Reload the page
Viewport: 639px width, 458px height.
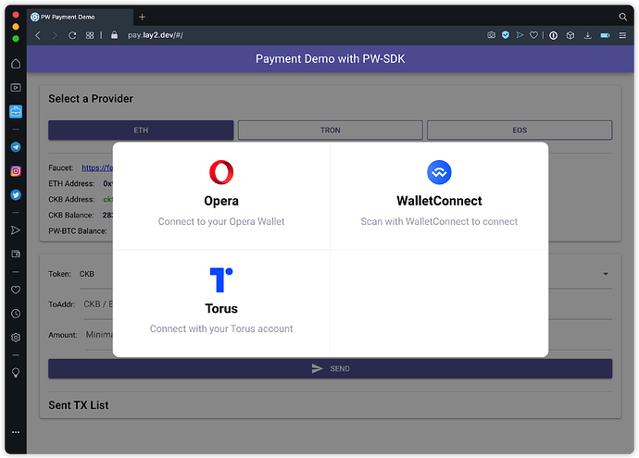(72, 35)
